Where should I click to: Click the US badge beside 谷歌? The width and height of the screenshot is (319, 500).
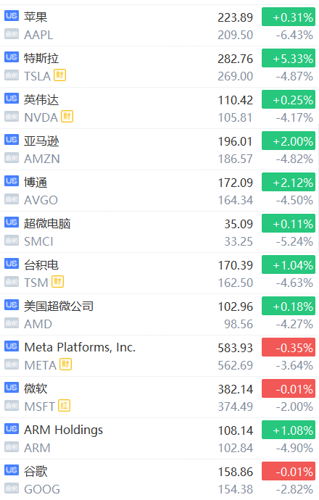(x=12, y=470)
